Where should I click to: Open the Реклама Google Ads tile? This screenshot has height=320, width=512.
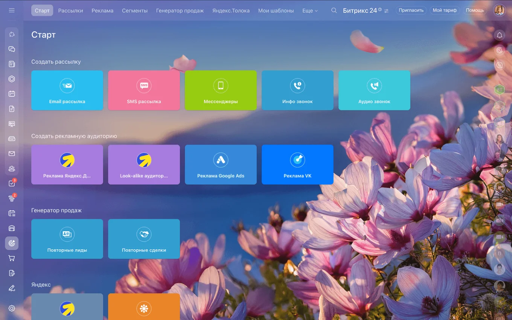pos(221,165)
